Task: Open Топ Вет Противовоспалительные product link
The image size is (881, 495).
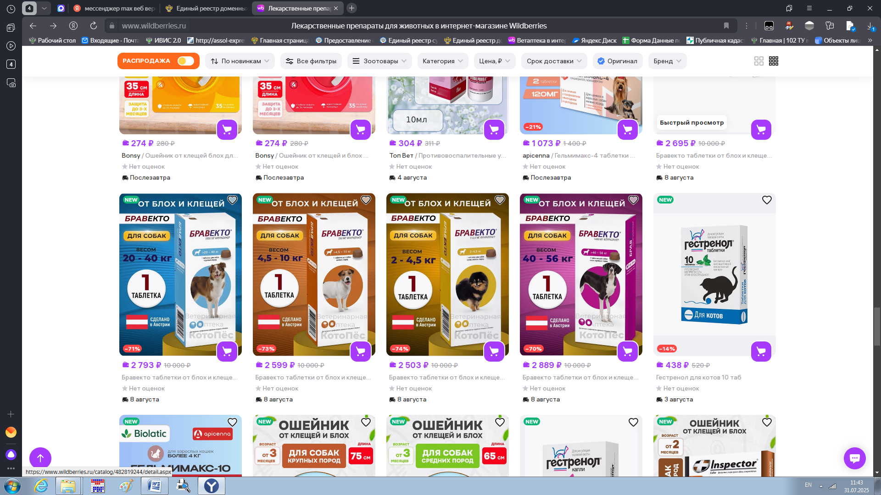Action: tap(447, 156)
